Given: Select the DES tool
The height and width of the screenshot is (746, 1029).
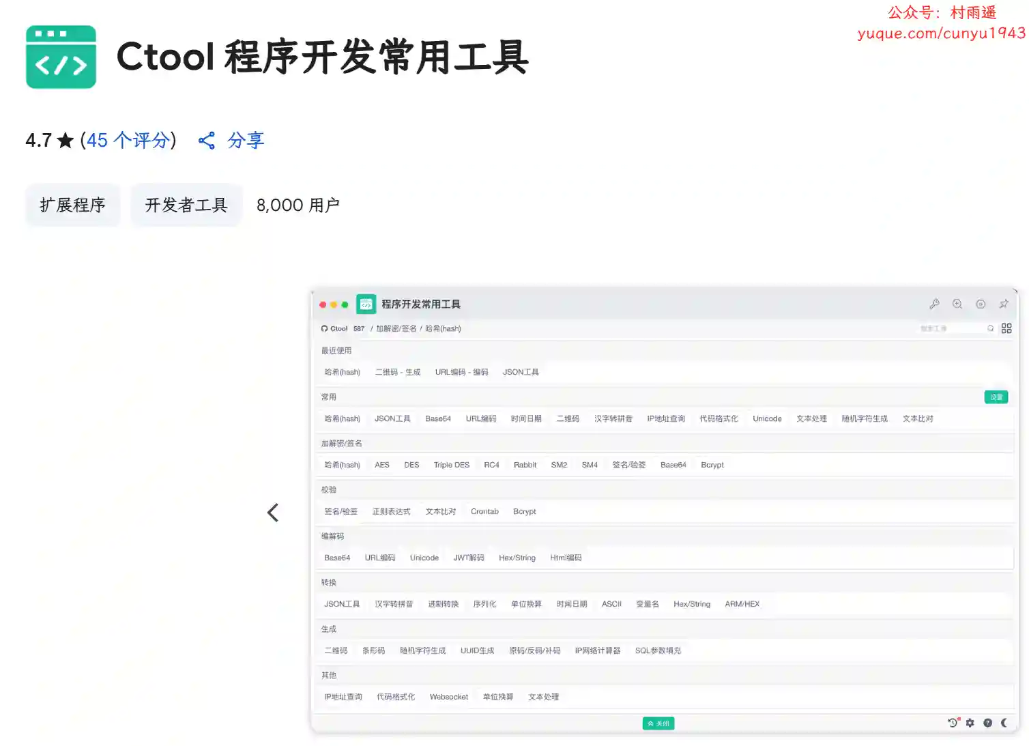Looking at the screenshot, I should 411,465.
